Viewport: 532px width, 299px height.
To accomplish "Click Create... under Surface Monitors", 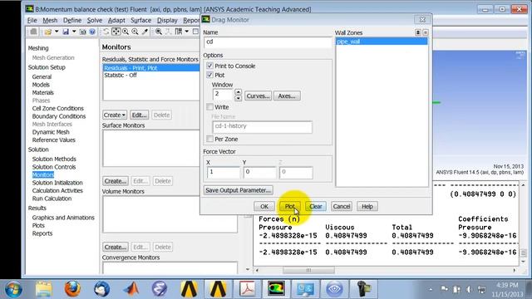I will click(x=116, y=181).
